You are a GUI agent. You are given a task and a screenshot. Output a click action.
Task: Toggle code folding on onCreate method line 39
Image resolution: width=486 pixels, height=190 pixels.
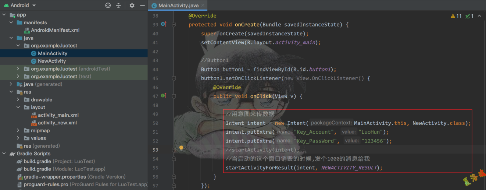click(x=174, y=25)
